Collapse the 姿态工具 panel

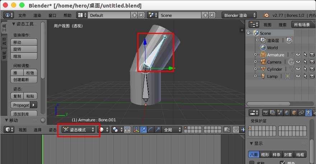14,24
